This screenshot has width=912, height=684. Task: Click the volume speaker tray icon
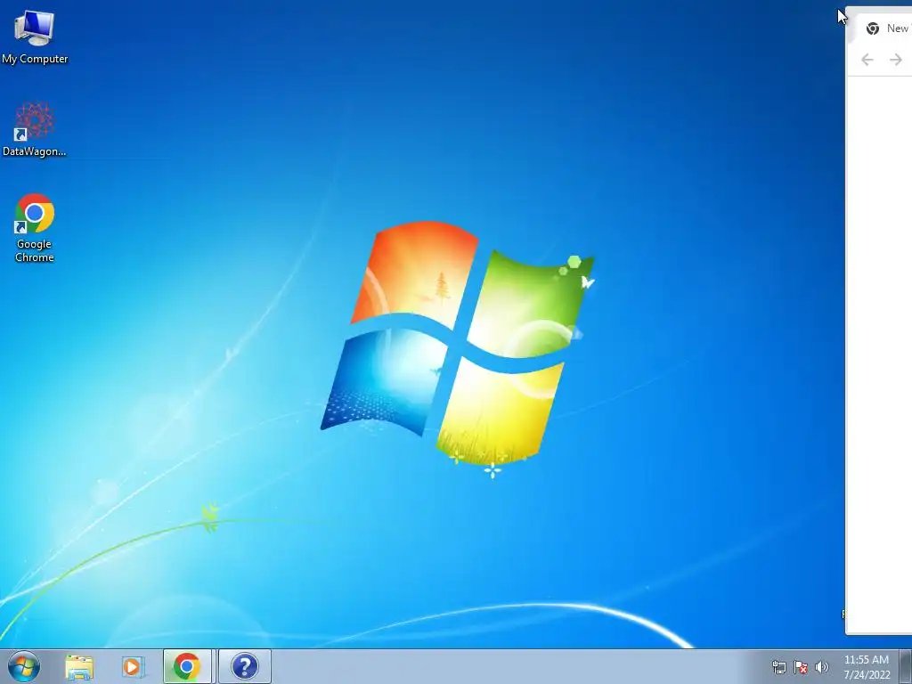(822, 667)
